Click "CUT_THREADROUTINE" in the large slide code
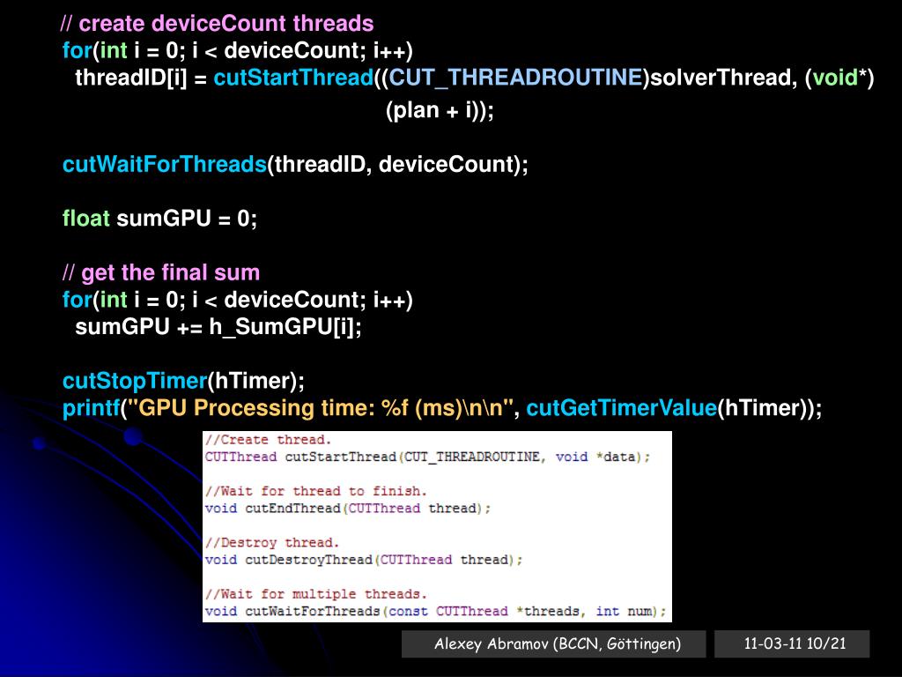The height and width of the screenshot is (677, 902). click(x=516, y=78)
